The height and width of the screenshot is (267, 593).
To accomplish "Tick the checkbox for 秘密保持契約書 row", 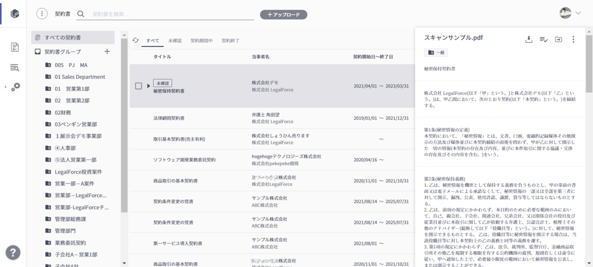I will pyautogui.click(x=139, y=86).
